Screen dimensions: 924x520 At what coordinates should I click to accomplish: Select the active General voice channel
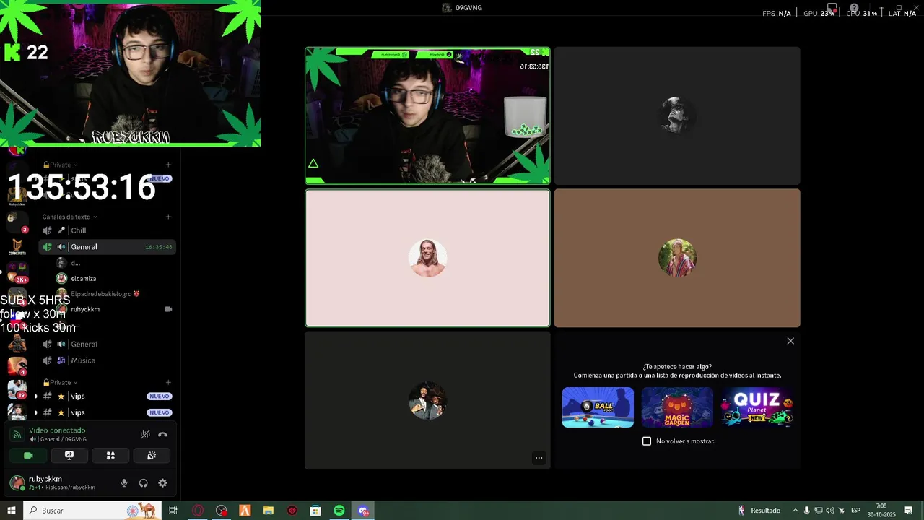pos(106,247)
